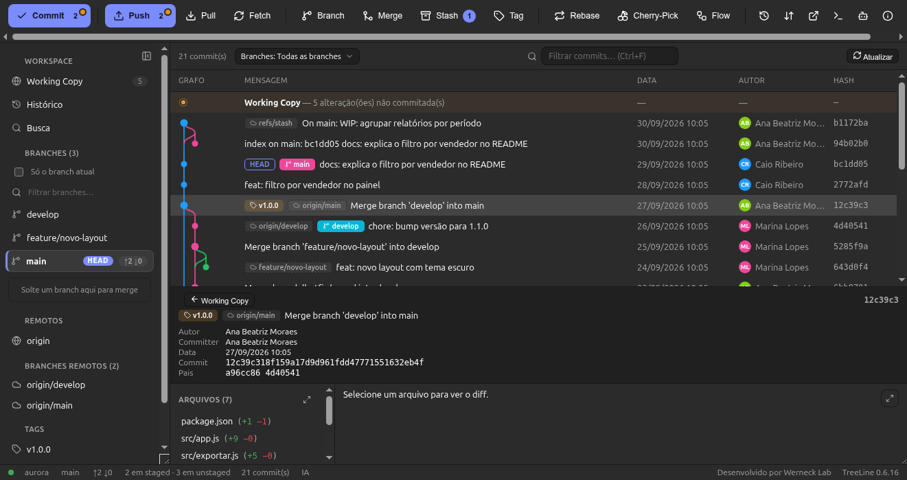907x480 pixels.
Task: Click IA in the status bar
Action: tap(306, 472)
